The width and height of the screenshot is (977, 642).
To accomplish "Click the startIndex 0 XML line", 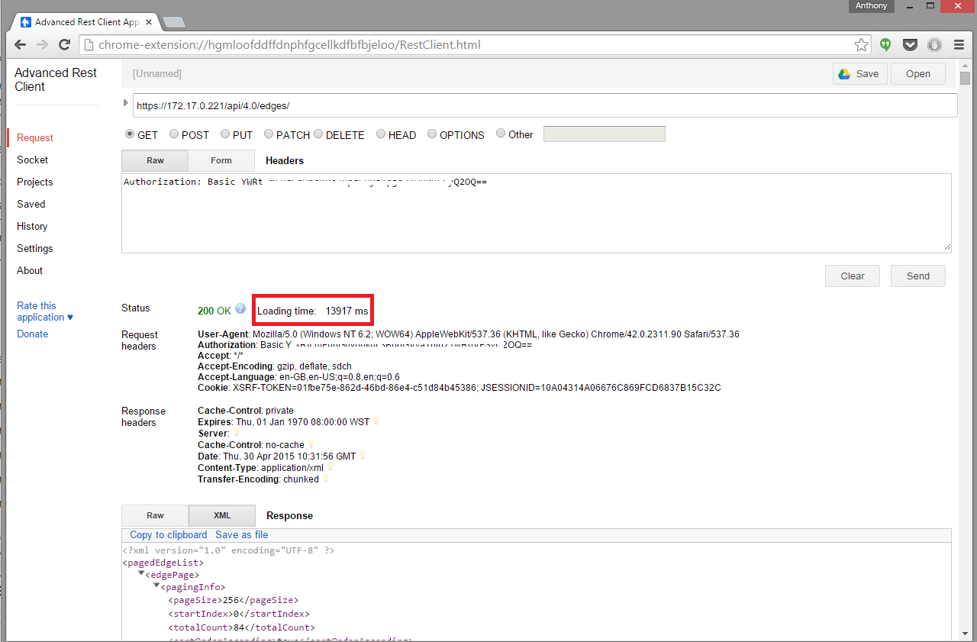I will coord(239,614).
